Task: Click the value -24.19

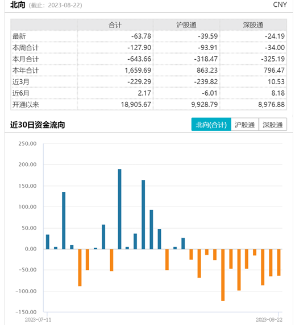Action: tap(275, 36)
